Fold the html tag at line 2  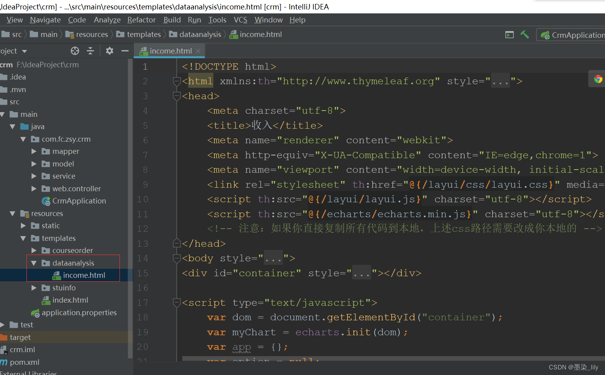click(x=177, y=81)
